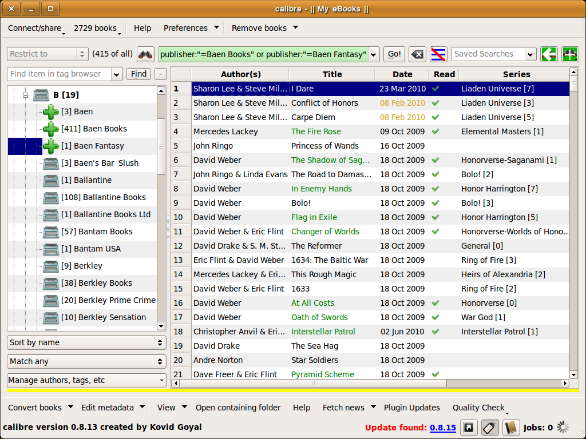Click the typewriter icon beside Bantam Books
The image size is (586, 439).
[51, 232]
